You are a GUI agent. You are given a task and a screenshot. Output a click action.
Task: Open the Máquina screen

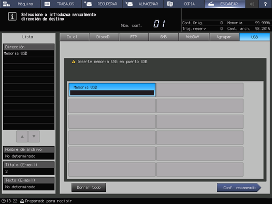20,4
